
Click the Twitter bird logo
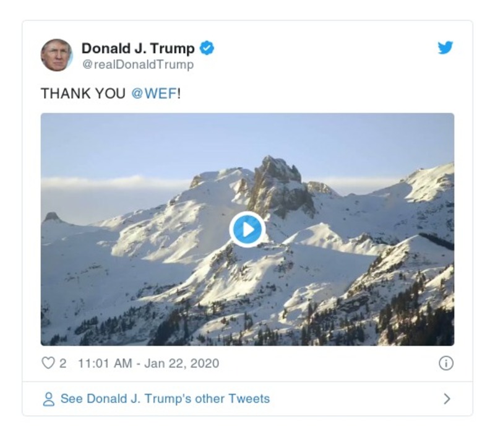point(447,48)
